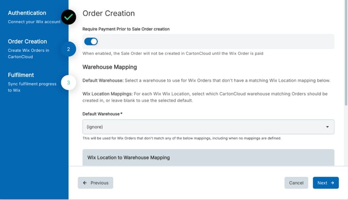
Task: Open the Fulfilment step in sidebar
Action: point(21,75)
